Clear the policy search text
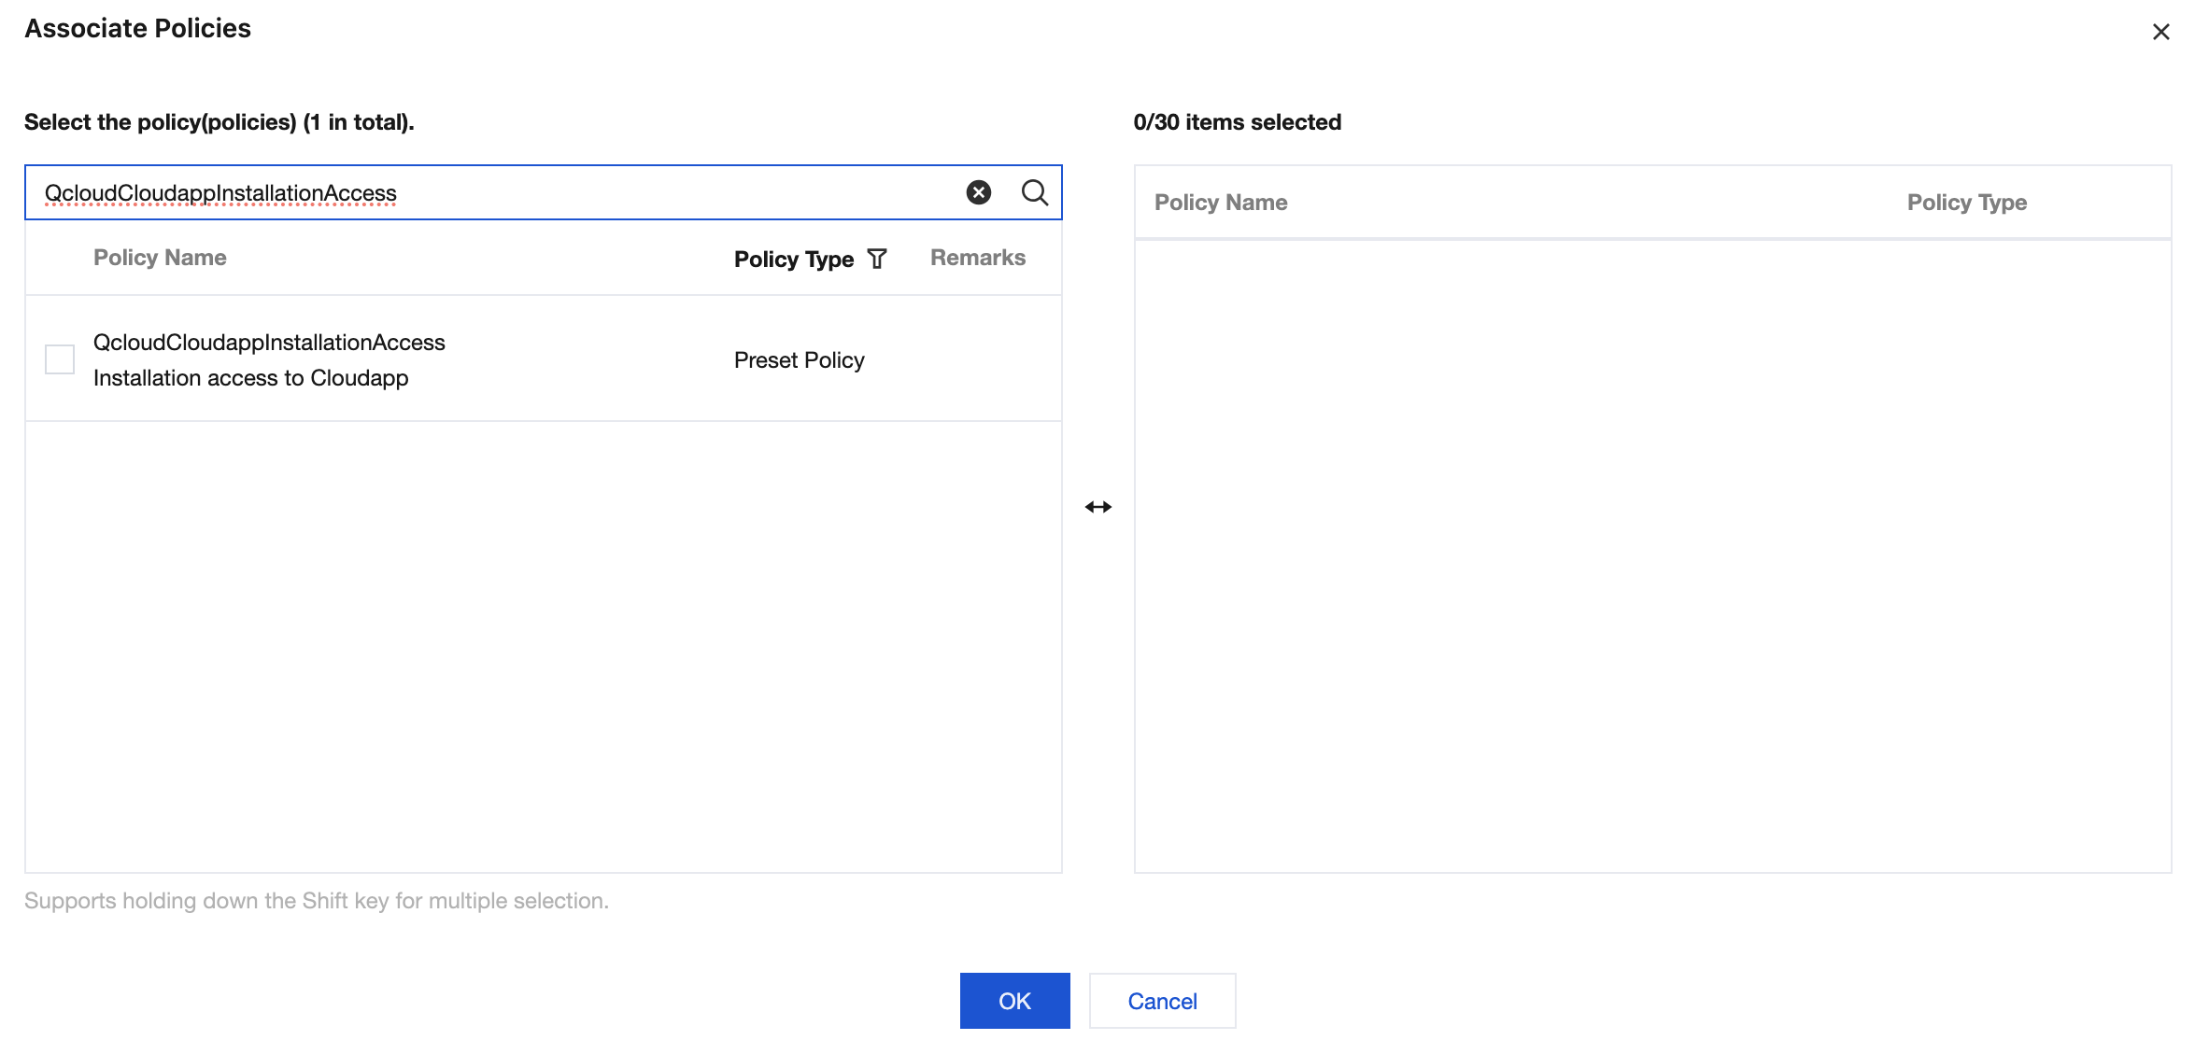The height and width of the screenshot is (1040, 2195). (978, 192)
